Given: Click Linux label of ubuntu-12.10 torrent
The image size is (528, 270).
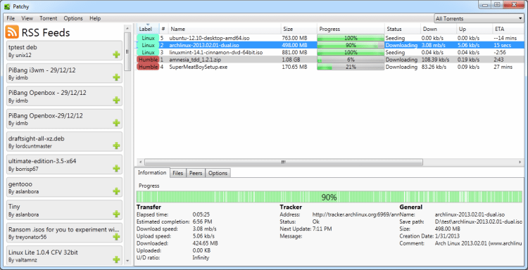Looking at the screenshot, I should pos(148,38).
